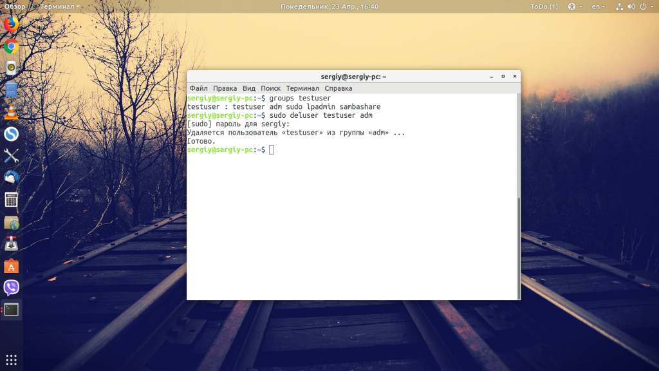Show applications grid button
659x371 pixels.
[12, 359]
